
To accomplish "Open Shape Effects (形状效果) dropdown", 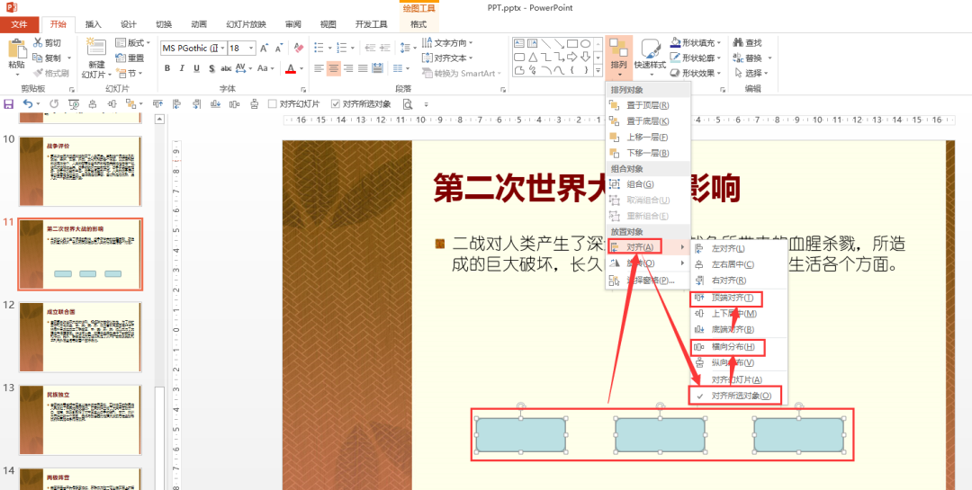I will point(696,73).
